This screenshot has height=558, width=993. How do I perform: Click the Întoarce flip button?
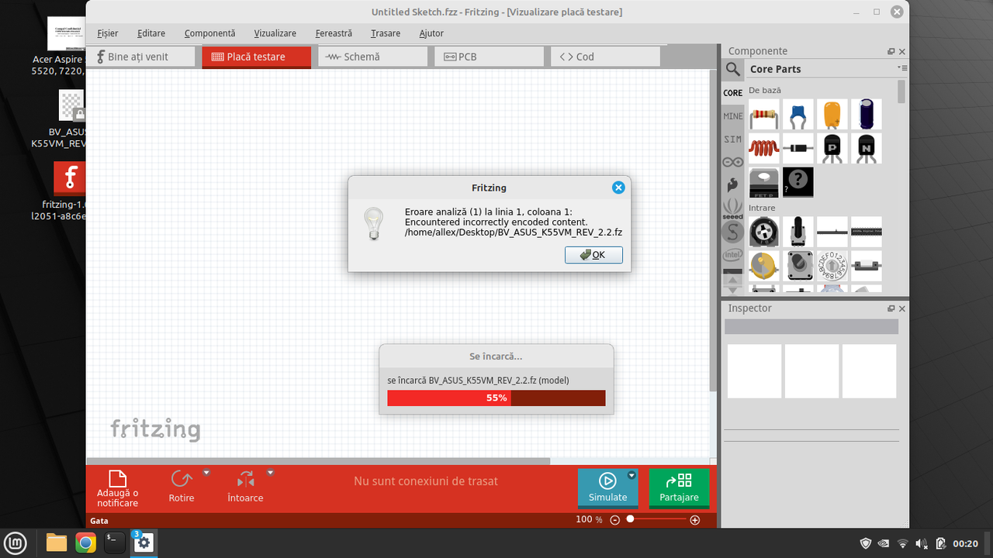246,487
